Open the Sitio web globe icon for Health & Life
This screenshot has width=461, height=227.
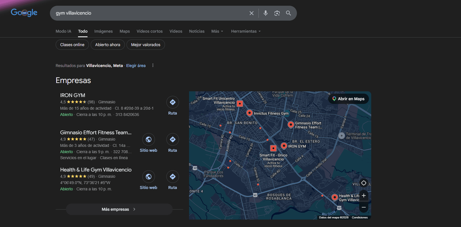pos(149,177)
